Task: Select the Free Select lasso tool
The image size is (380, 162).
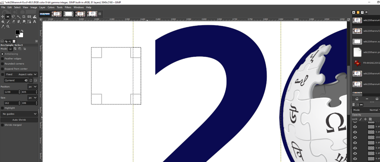Action: click(x=13, y=17)
